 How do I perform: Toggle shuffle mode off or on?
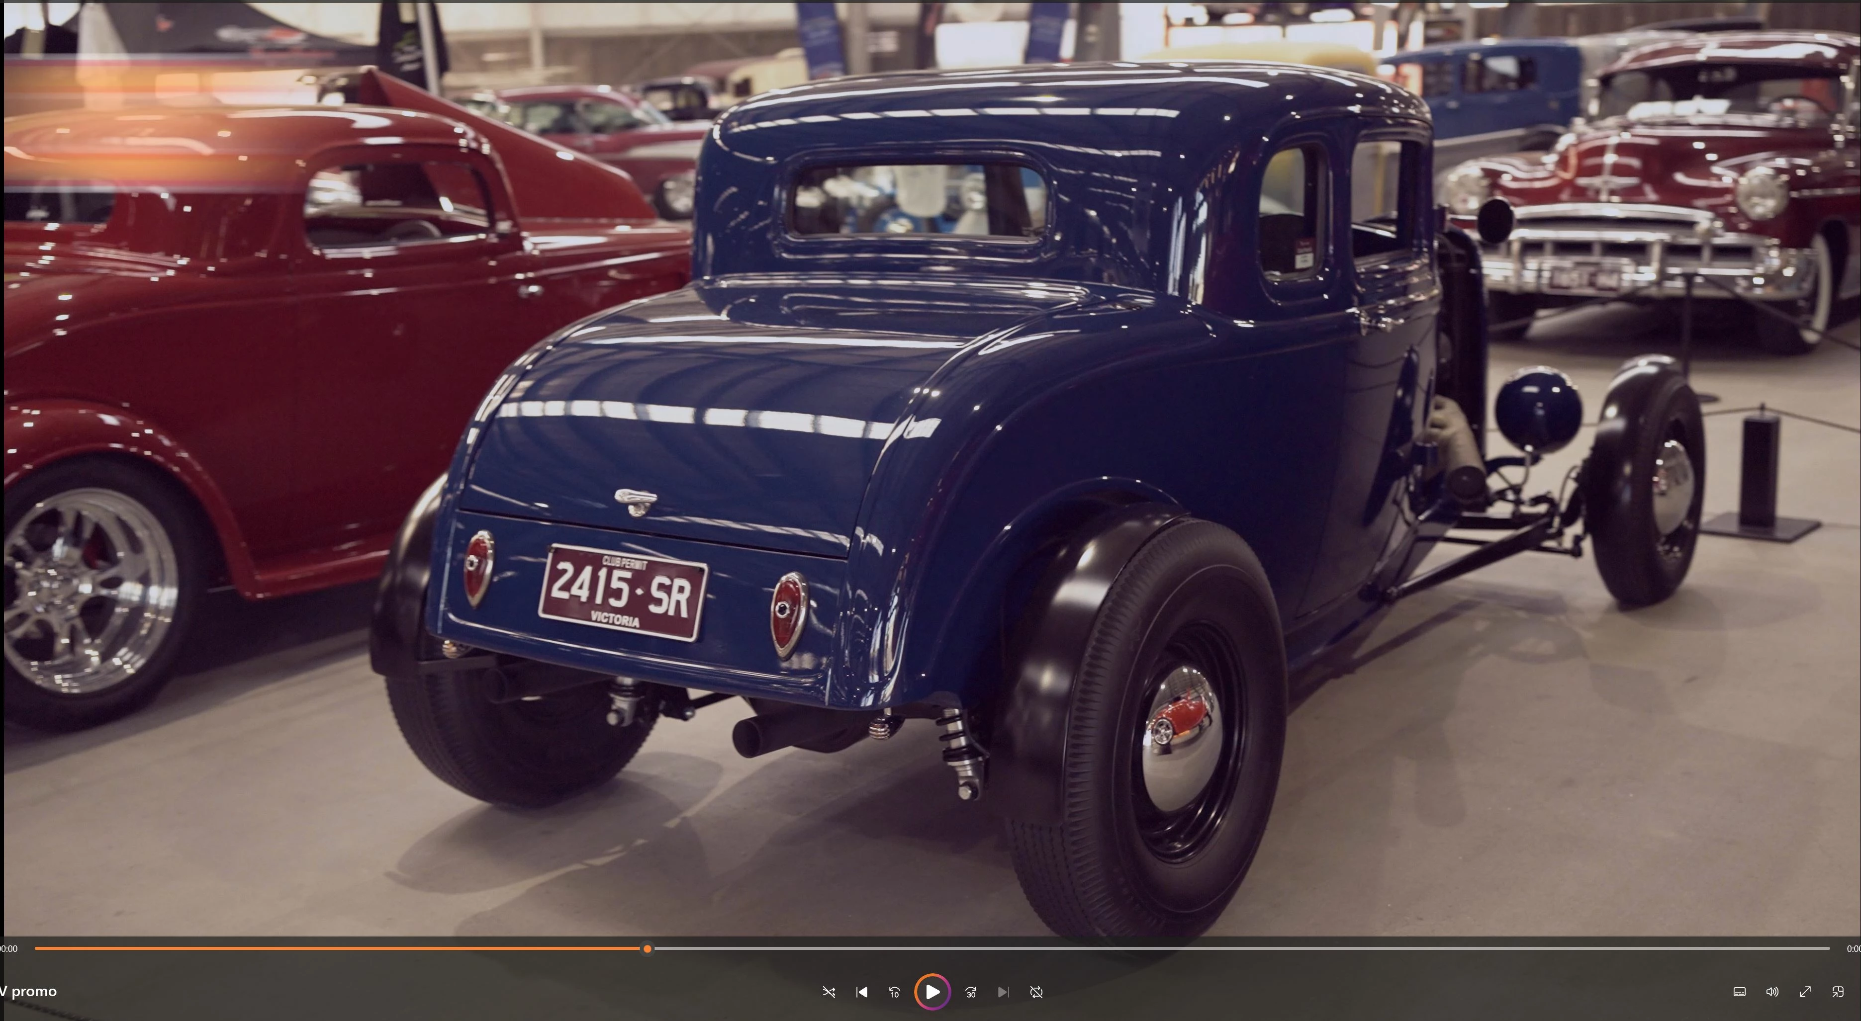[829, 992]
